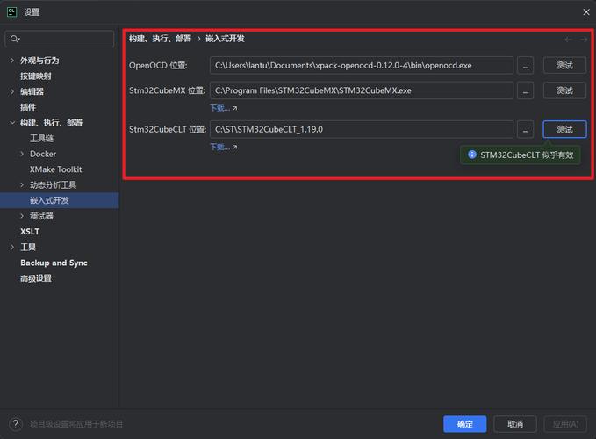Open help with the question mark icon
596x439 pixels.
16,424
